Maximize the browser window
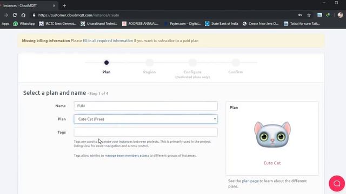This screenshot has width=346, height=194. pos(336,3)
